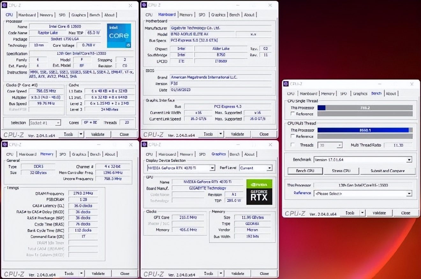Click the graphics memory Vendor value 'Micron'
Image resolution: width=421 pixels, height=279 pixels.
coord(252,230)
